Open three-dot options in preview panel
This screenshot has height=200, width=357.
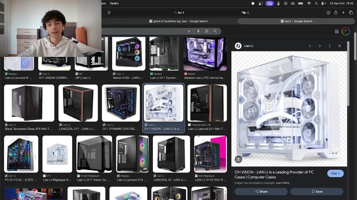click(x=330, y=46)
